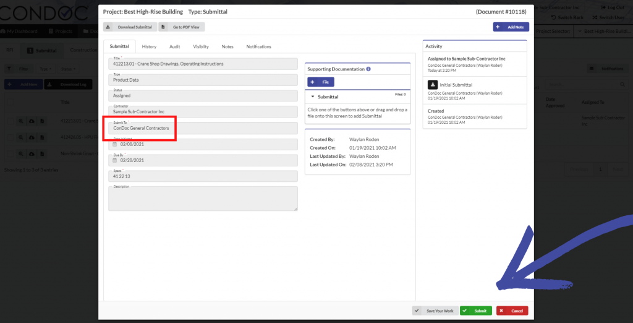Click Log Out in the top right
This screenshot has width=633, height=323.
click(x=613, y=7)
